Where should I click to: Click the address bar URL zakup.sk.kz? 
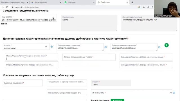click(27, 7)
